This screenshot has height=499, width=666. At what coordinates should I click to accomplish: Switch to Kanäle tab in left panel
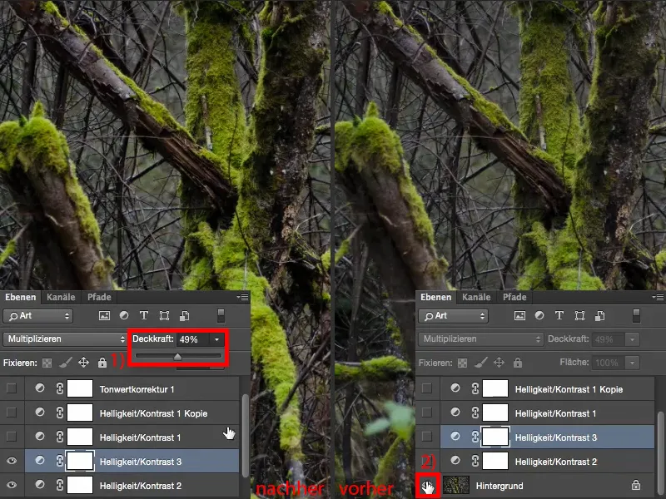point(61,297)
